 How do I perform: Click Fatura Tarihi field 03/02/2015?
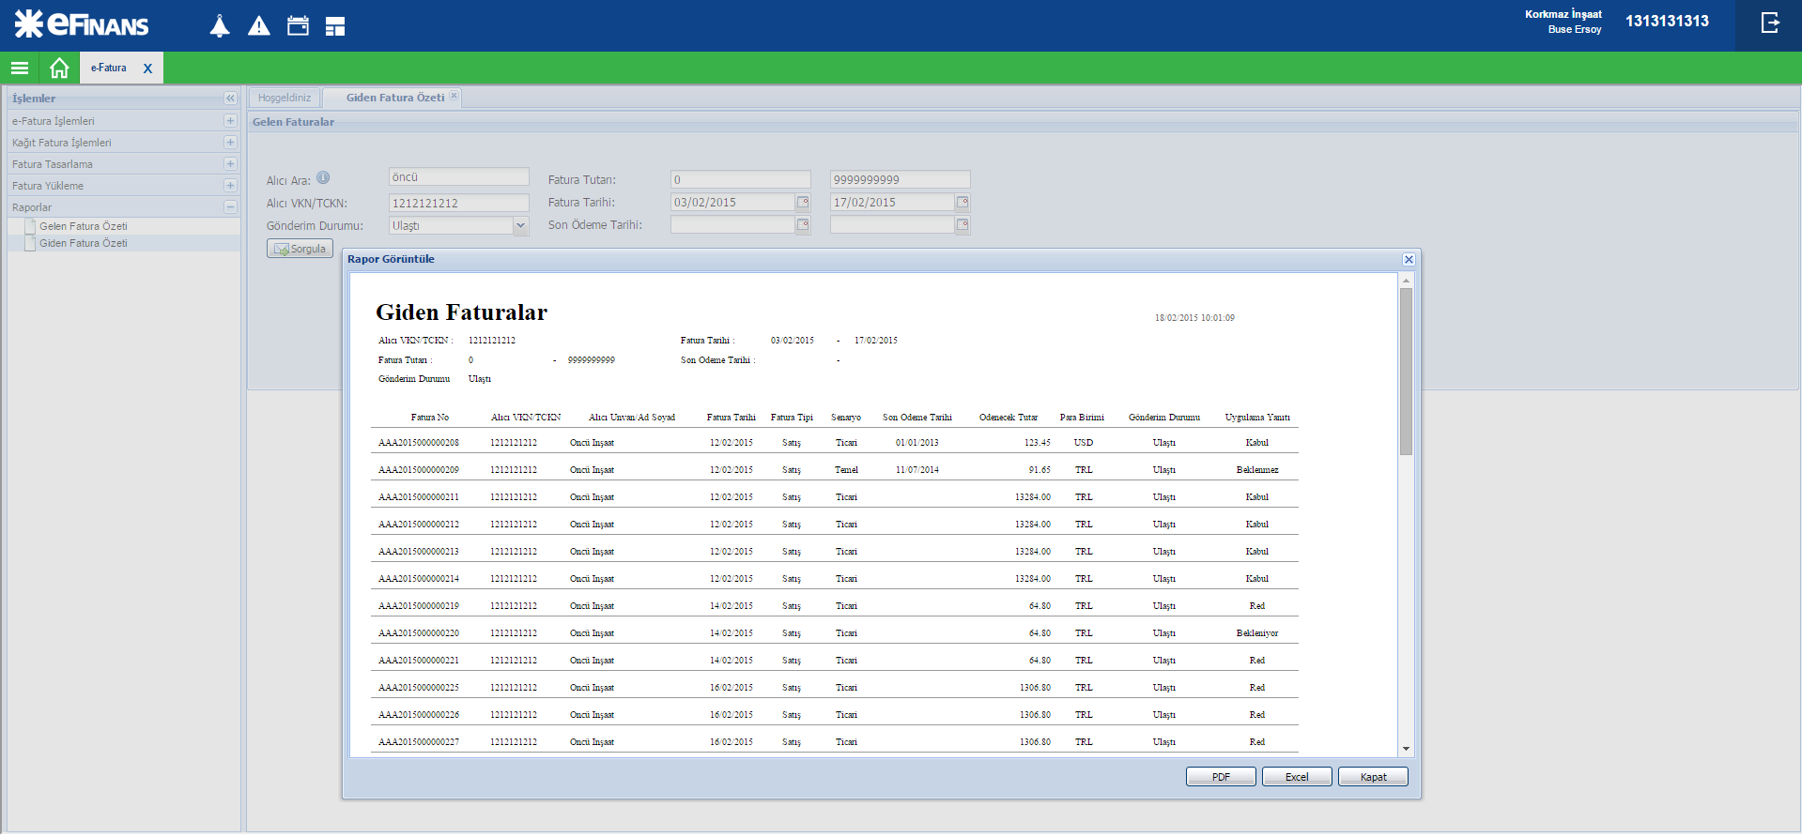click(732, 202)
